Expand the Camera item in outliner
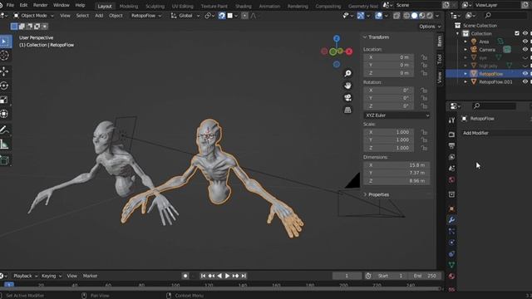532x299 pixels. [465, 50]
